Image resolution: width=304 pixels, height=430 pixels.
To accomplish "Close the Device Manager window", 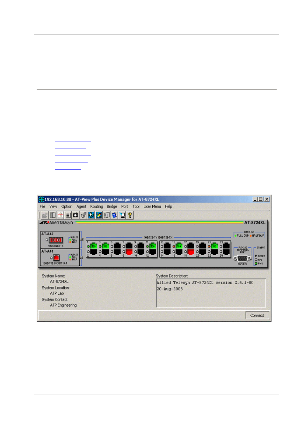I will [x=267, y=199].
